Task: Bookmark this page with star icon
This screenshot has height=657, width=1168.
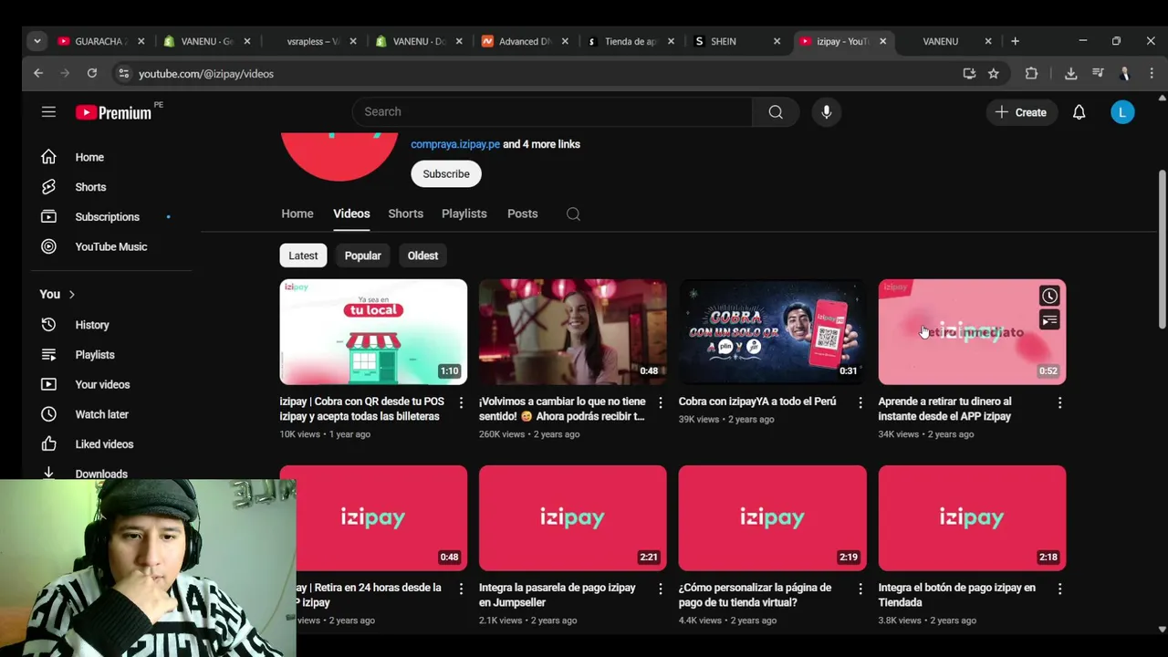Action: tap(994, 73)
